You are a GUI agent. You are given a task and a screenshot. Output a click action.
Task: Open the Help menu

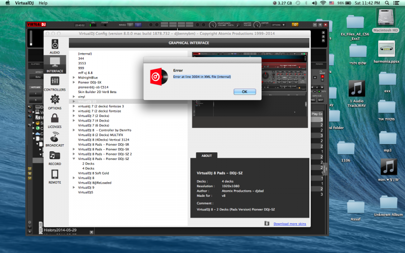point(43,3)
